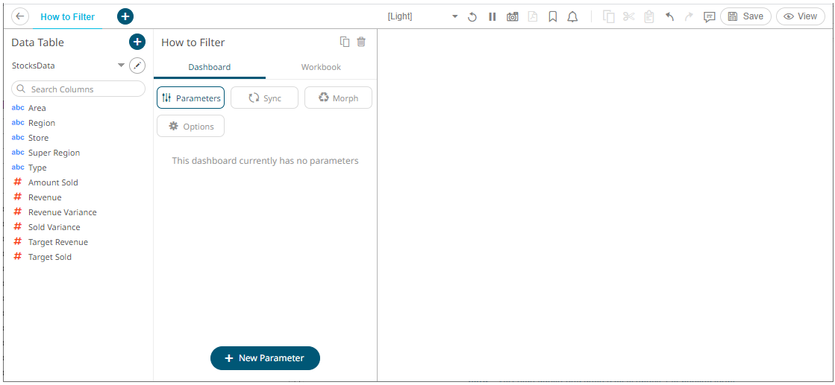
Task: Select the How to Filter tab
Action: (x=68, y=17)
